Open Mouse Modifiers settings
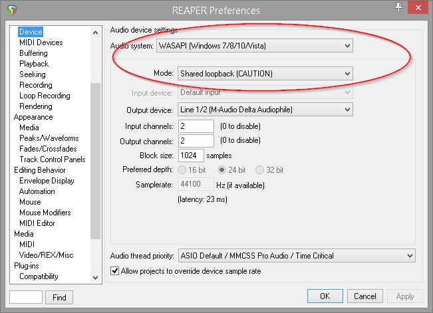 pos(45,213)
